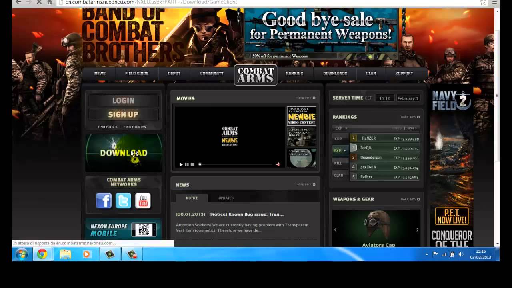Click the Combat Arms center logo
Screen dimensions: 512x288
256,75
